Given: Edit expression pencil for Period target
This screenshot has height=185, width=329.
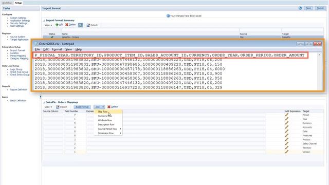Looking at the screenshot, I should point(287,115).
